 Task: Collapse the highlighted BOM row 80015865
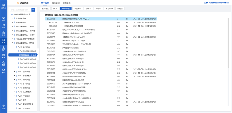tap(46, 19)
